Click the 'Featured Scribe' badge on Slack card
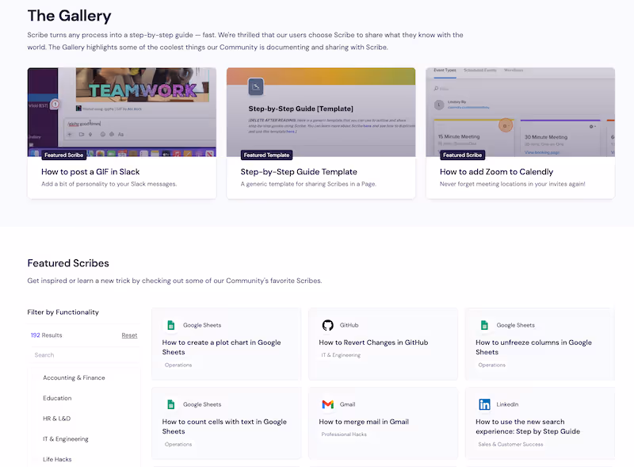Screen dimensions: 634x467 coord(64,155)
